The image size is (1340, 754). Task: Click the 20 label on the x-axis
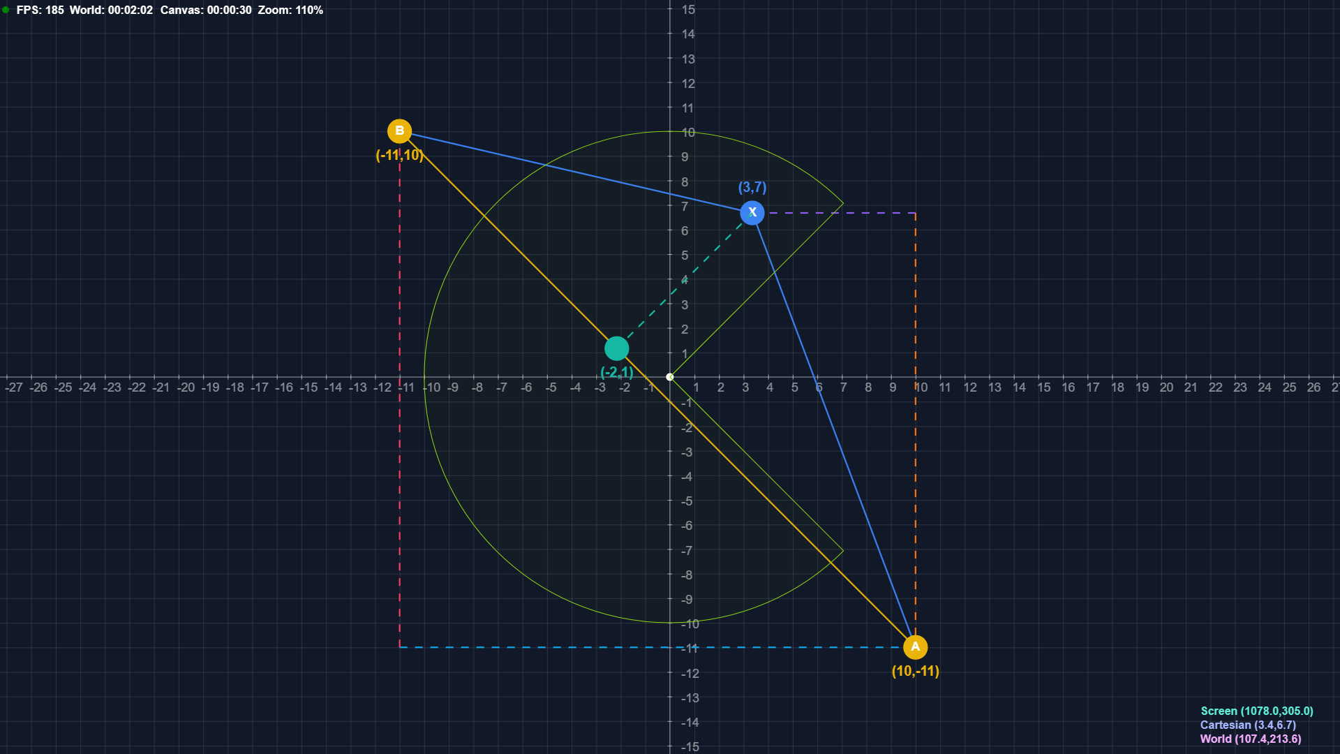[x=1166, y=387]
